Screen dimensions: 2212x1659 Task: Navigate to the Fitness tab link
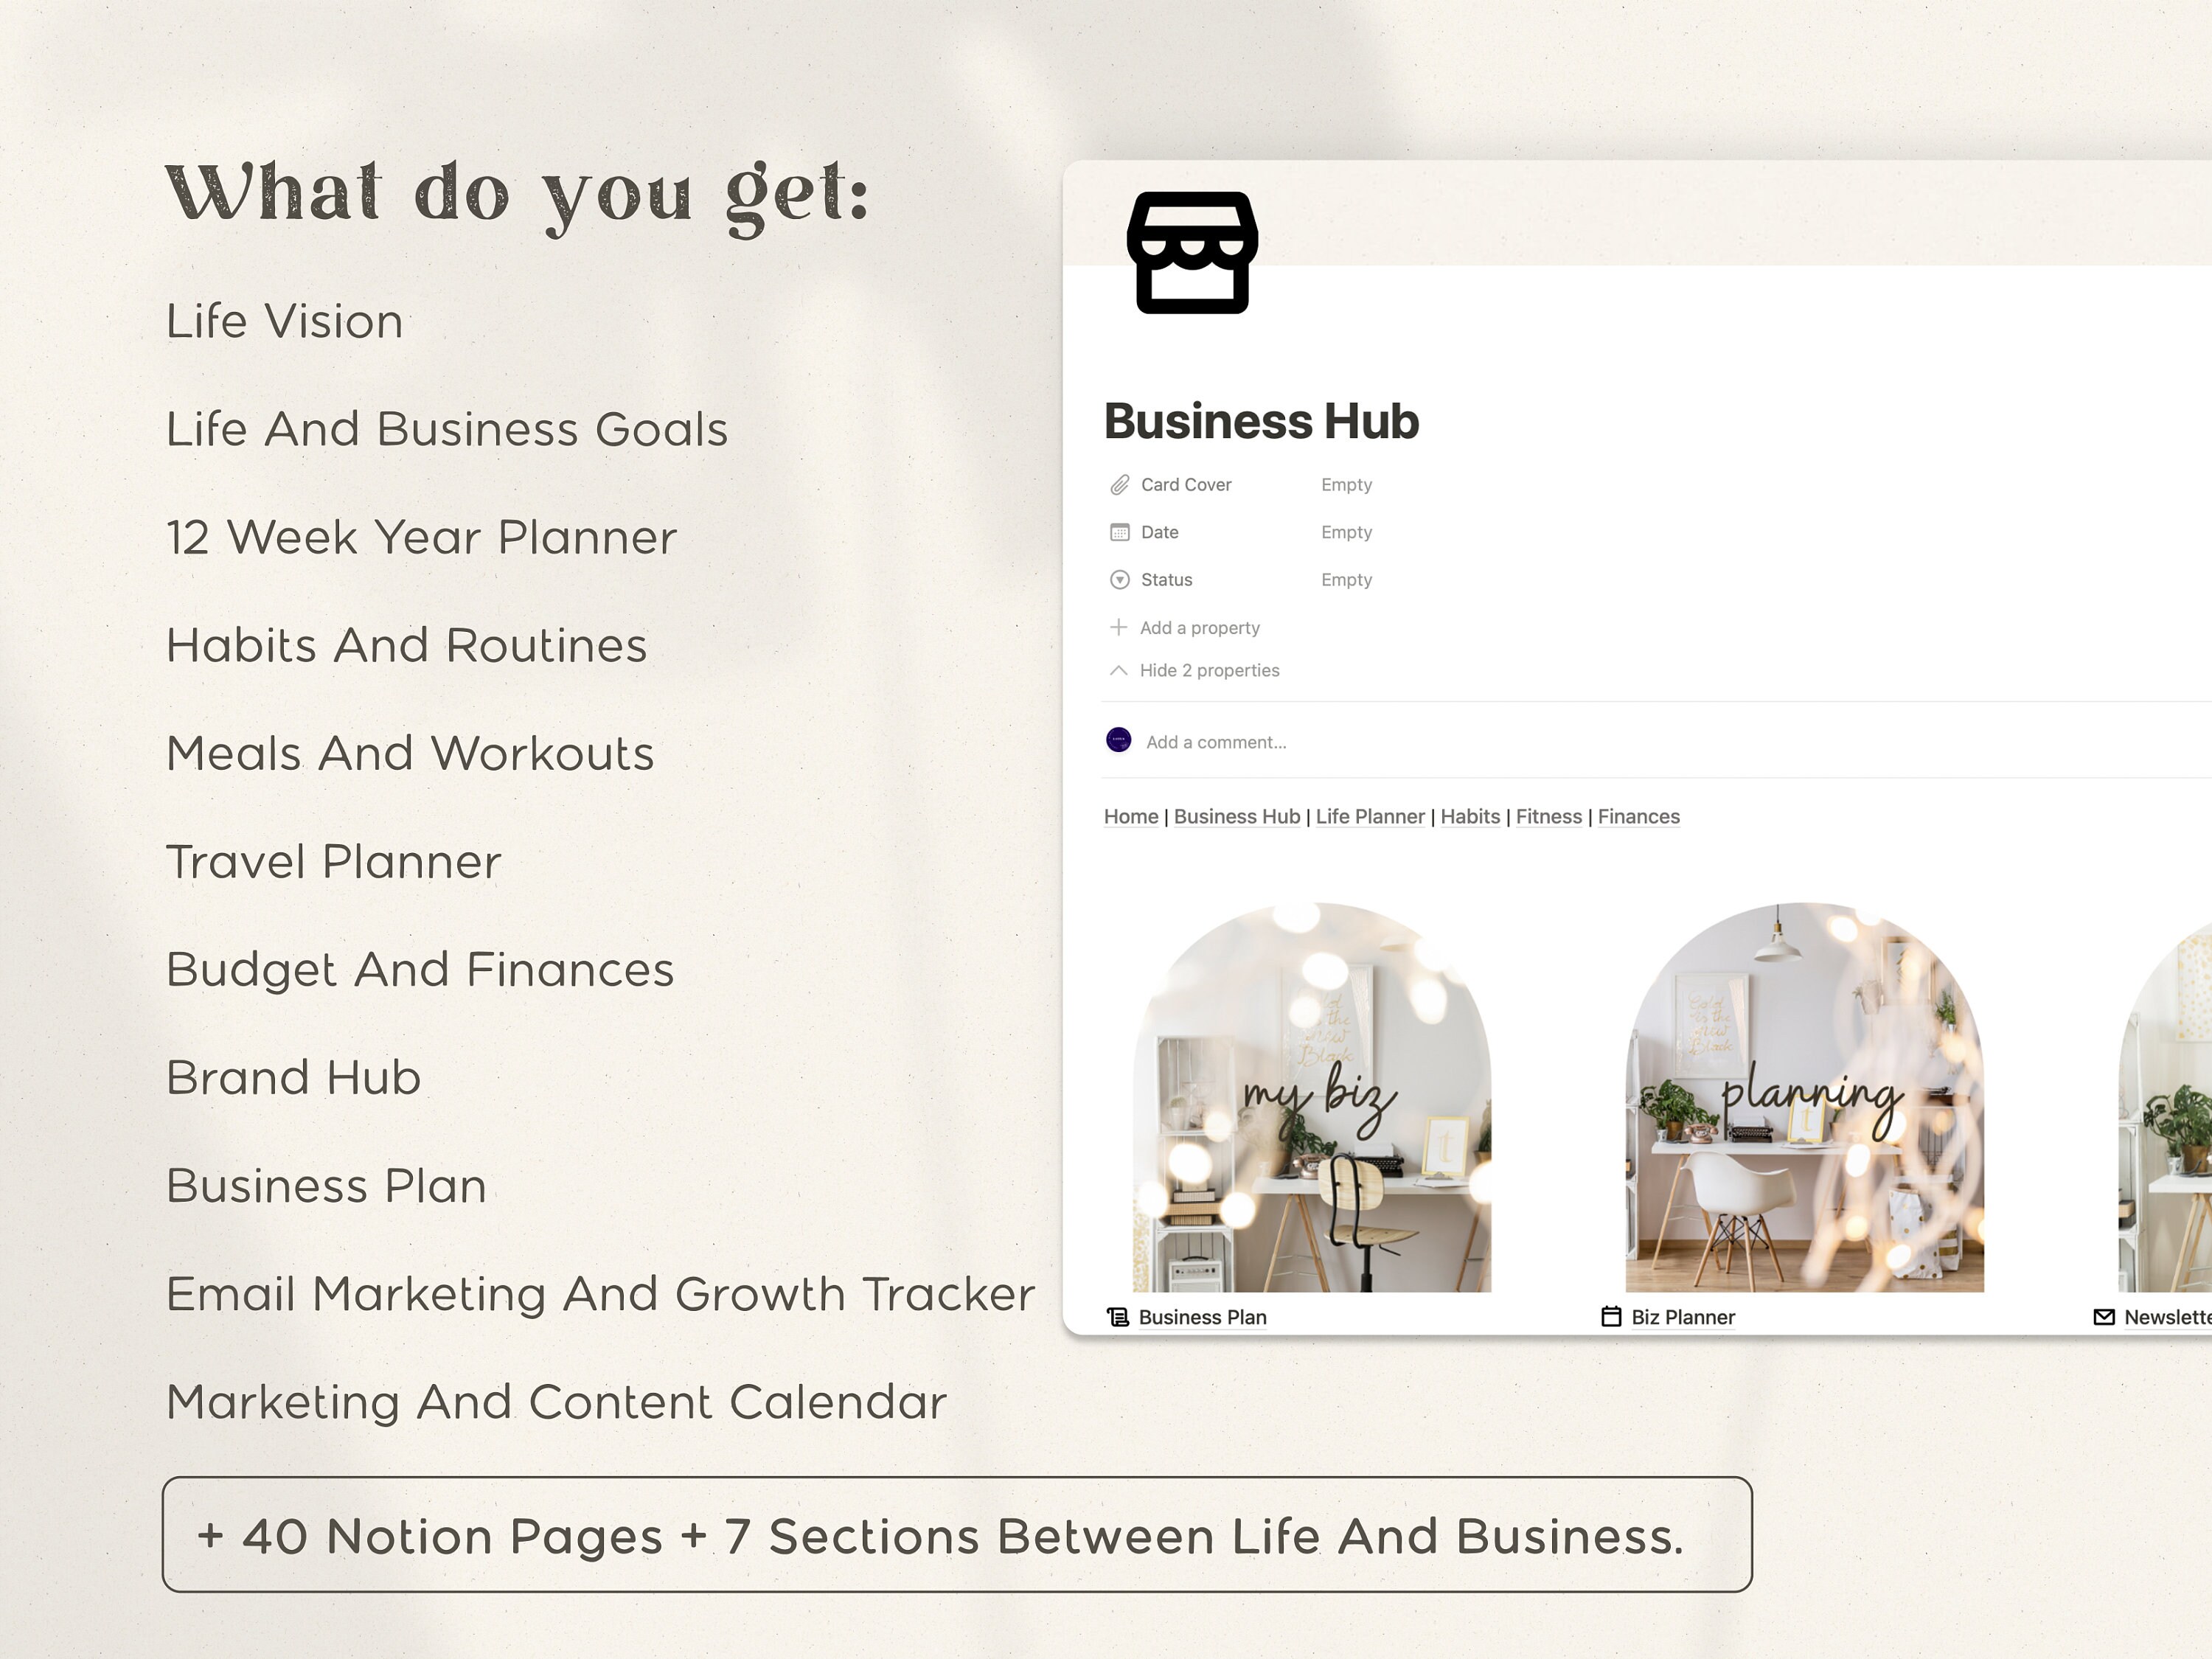point(1548,816)
